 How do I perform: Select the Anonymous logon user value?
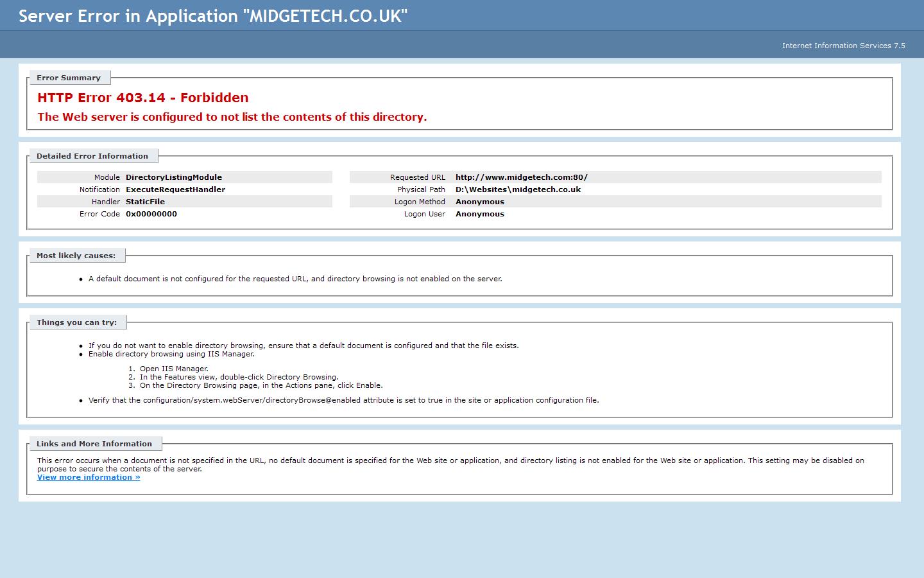tap(479, 214)
